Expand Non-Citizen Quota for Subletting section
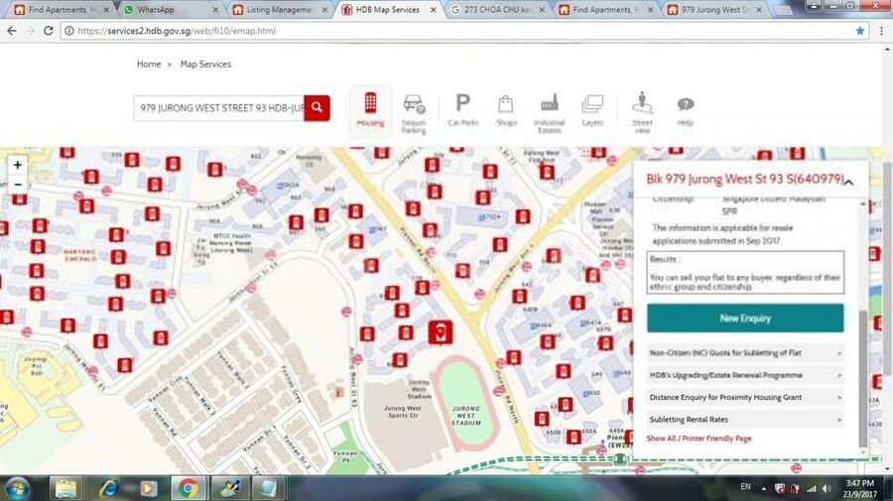893x501 pixels. tap(744, 352)
